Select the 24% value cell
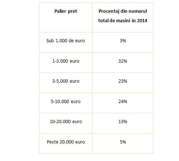Screen dimensions: 179x161 click(x=123, y=103)
